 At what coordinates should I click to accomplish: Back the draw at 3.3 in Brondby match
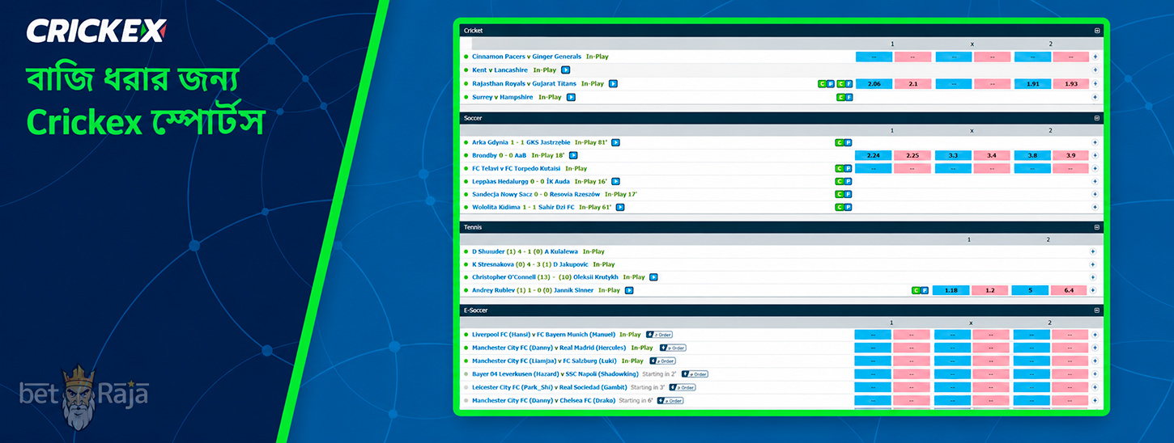953,155
